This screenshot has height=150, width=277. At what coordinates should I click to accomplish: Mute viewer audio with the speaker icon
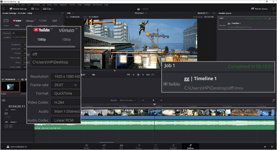[93, 75]
